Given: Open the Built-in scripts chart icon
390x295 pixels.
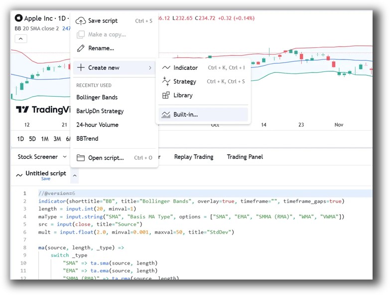Looking at the screenshot, I should [166, 115].
